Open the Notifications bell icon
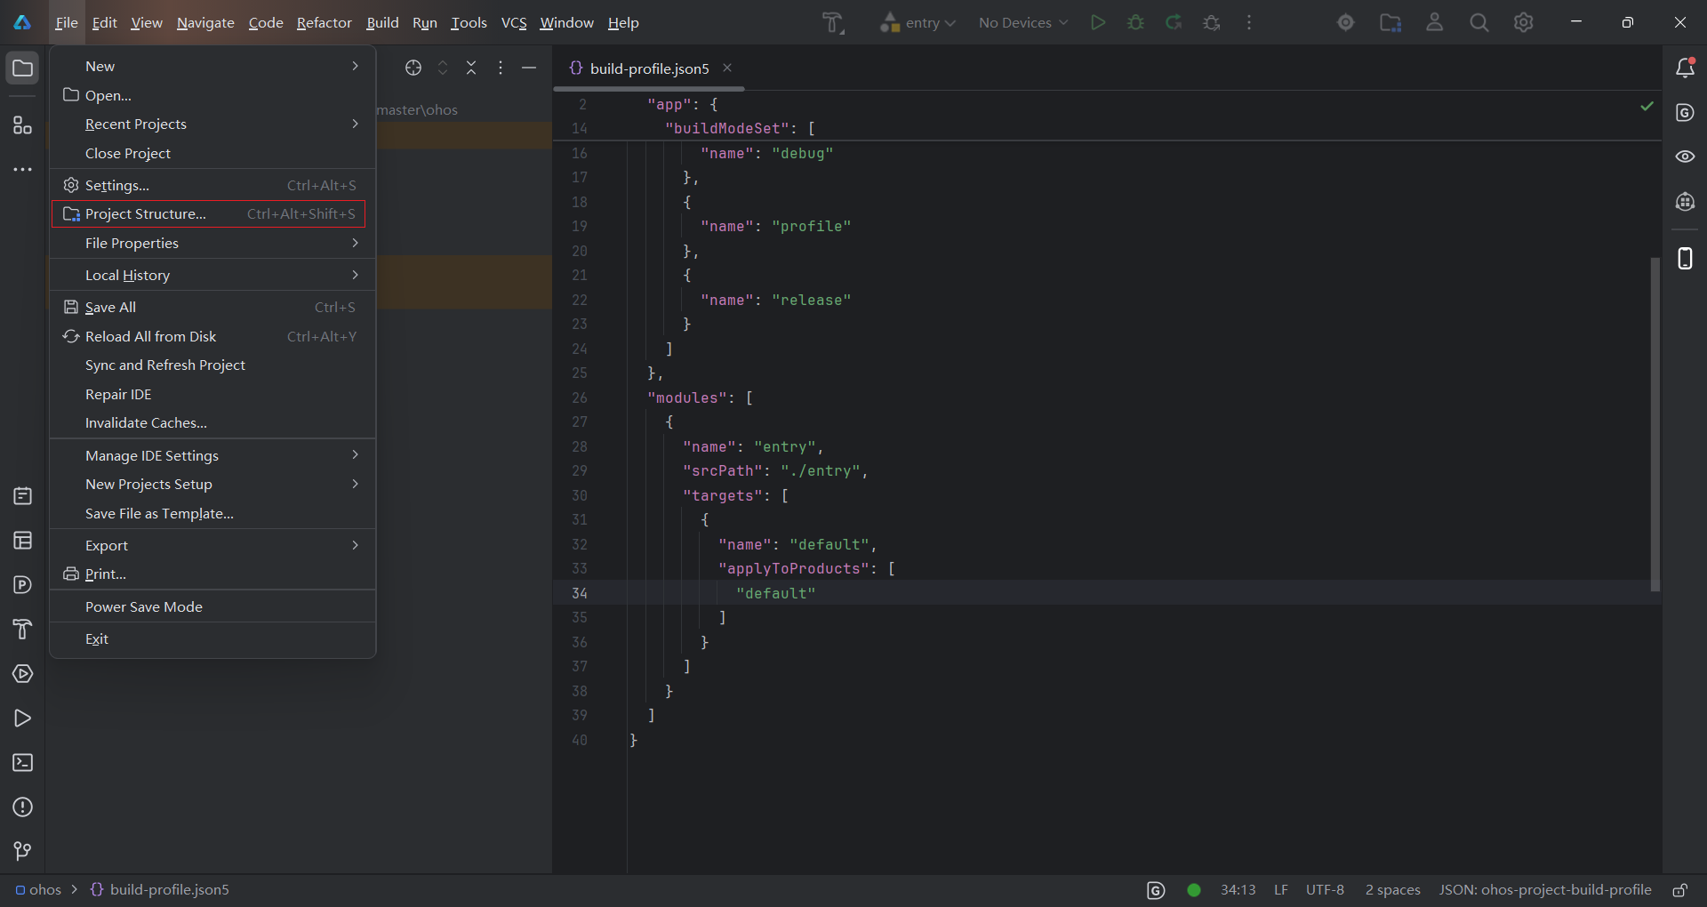Viewport: 1707px width, 907px height. pos(1686,67)
